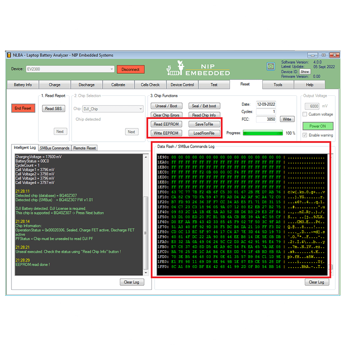Click the Intelligent Log scrollbar thumb
The width and height of the screenshot is (345, 345).
tap(146, 233)
